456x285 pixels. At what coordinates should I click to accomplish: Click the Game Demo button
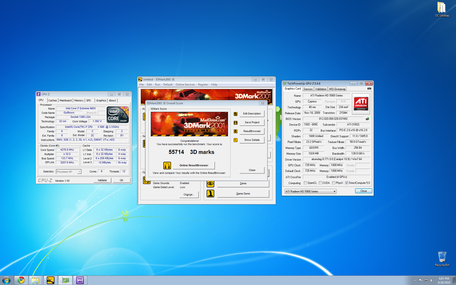point(243,194)
